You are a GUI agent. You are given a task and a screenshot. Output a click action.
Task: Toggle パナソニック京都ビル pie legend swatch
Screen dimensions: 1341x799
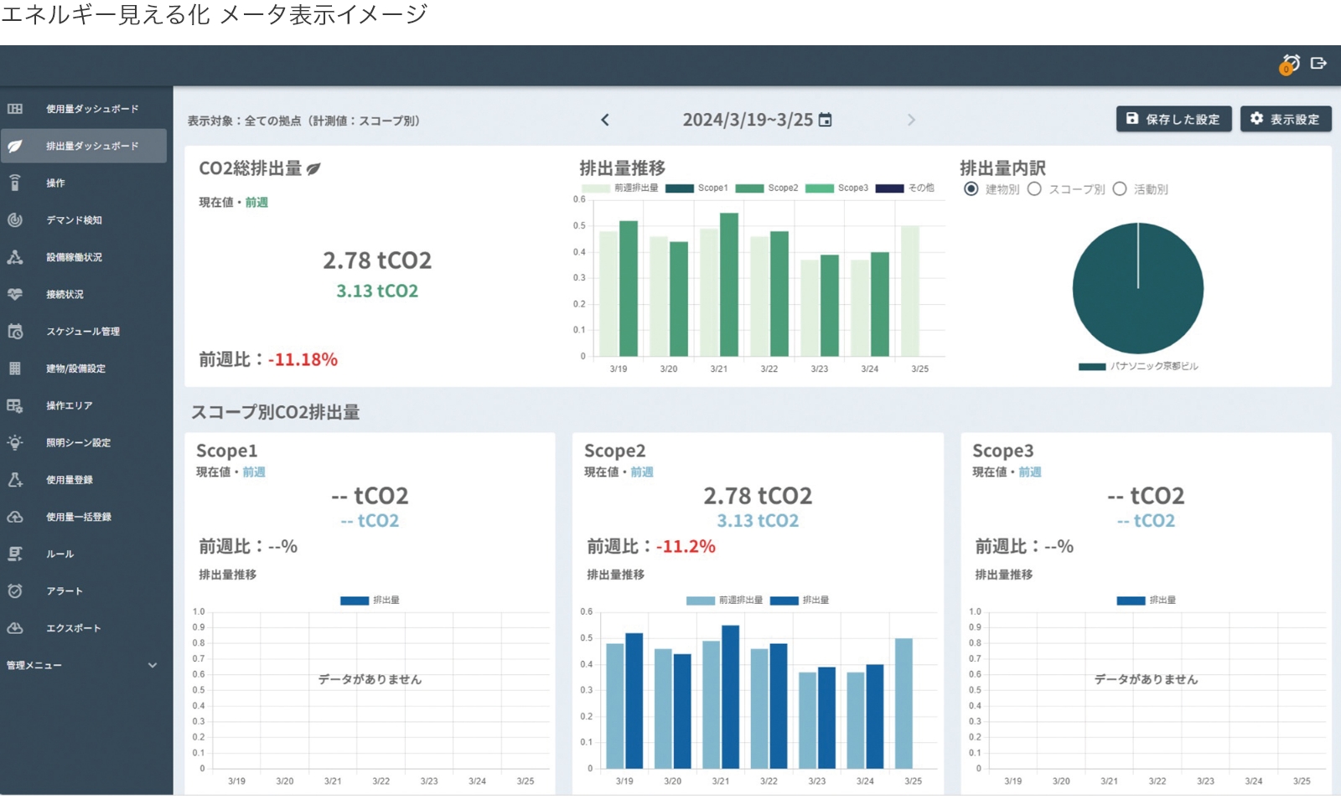1091,367
